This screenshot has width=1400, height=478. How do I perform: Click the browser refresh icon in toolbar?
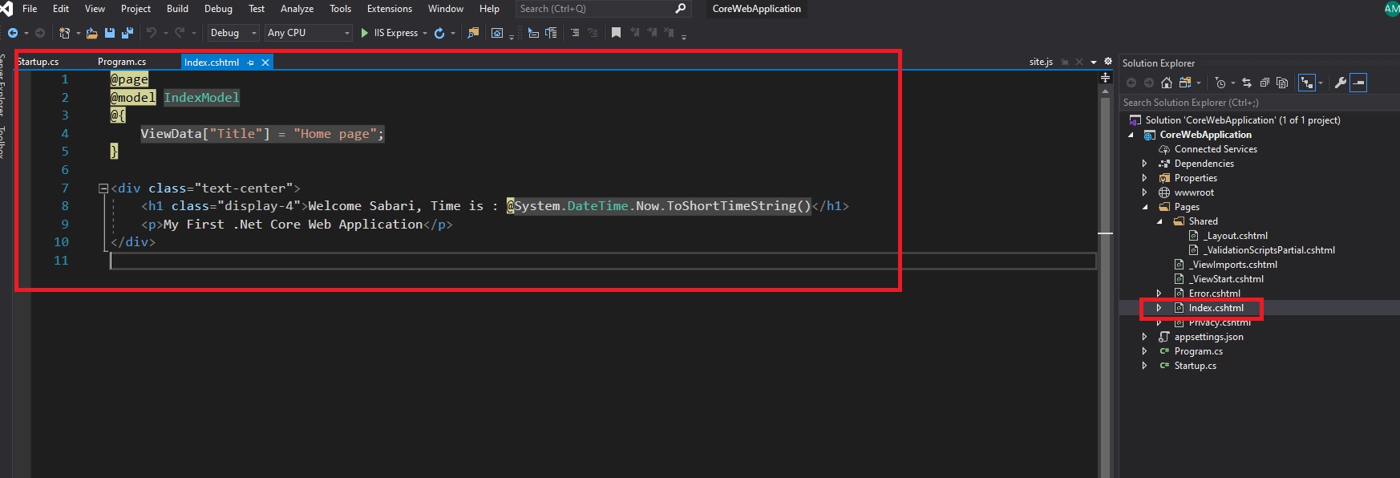[x=439, y=33]
